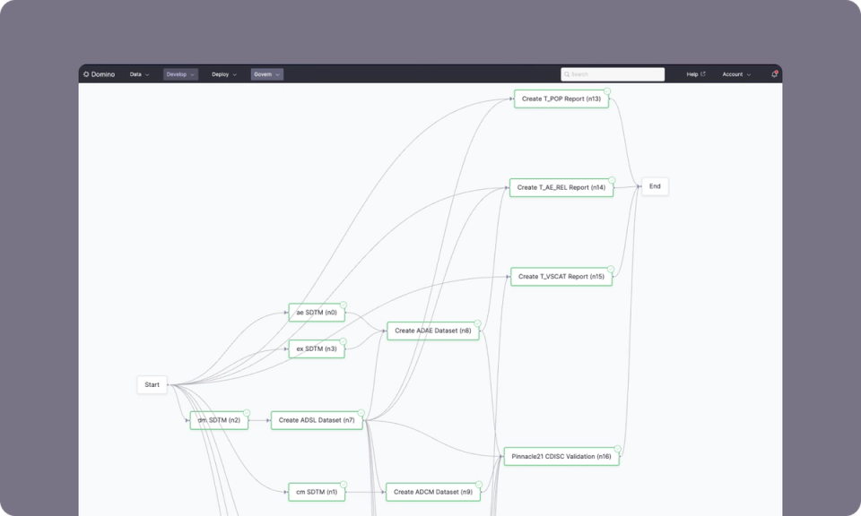Expand the Account dropdown
This screenshot has height=516, width=861.
click(735, 74)
